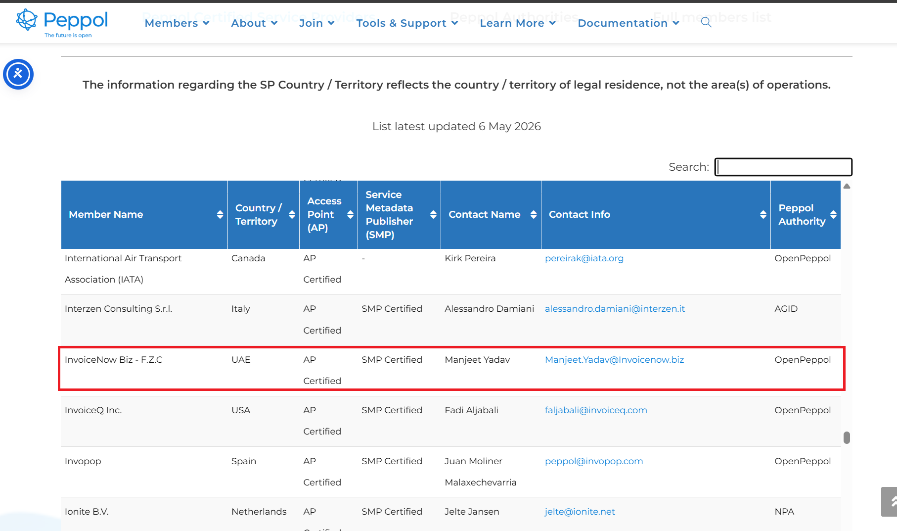This screenshot has height=531, width=897.
Task: Click the AGID Peppol Authority cell
Action: pos(786,309)
